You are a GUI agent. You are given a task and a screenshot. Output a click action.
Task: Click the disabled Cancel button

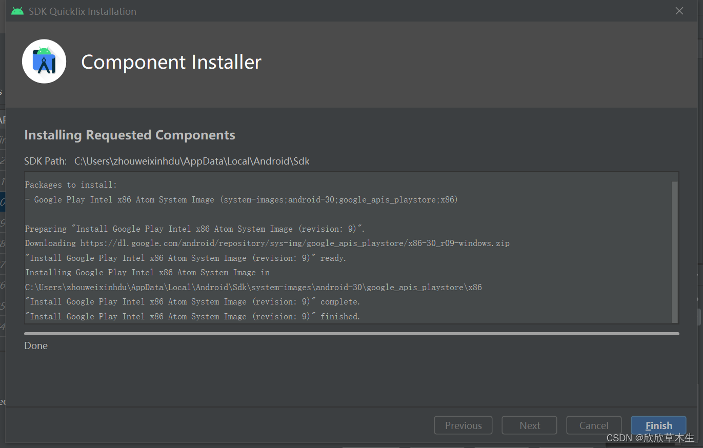pos(594,425)
